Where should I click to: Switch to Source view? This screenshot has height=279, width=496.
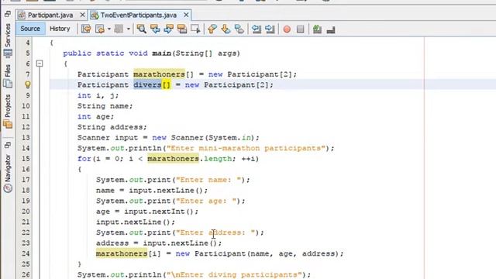point(30,29)
